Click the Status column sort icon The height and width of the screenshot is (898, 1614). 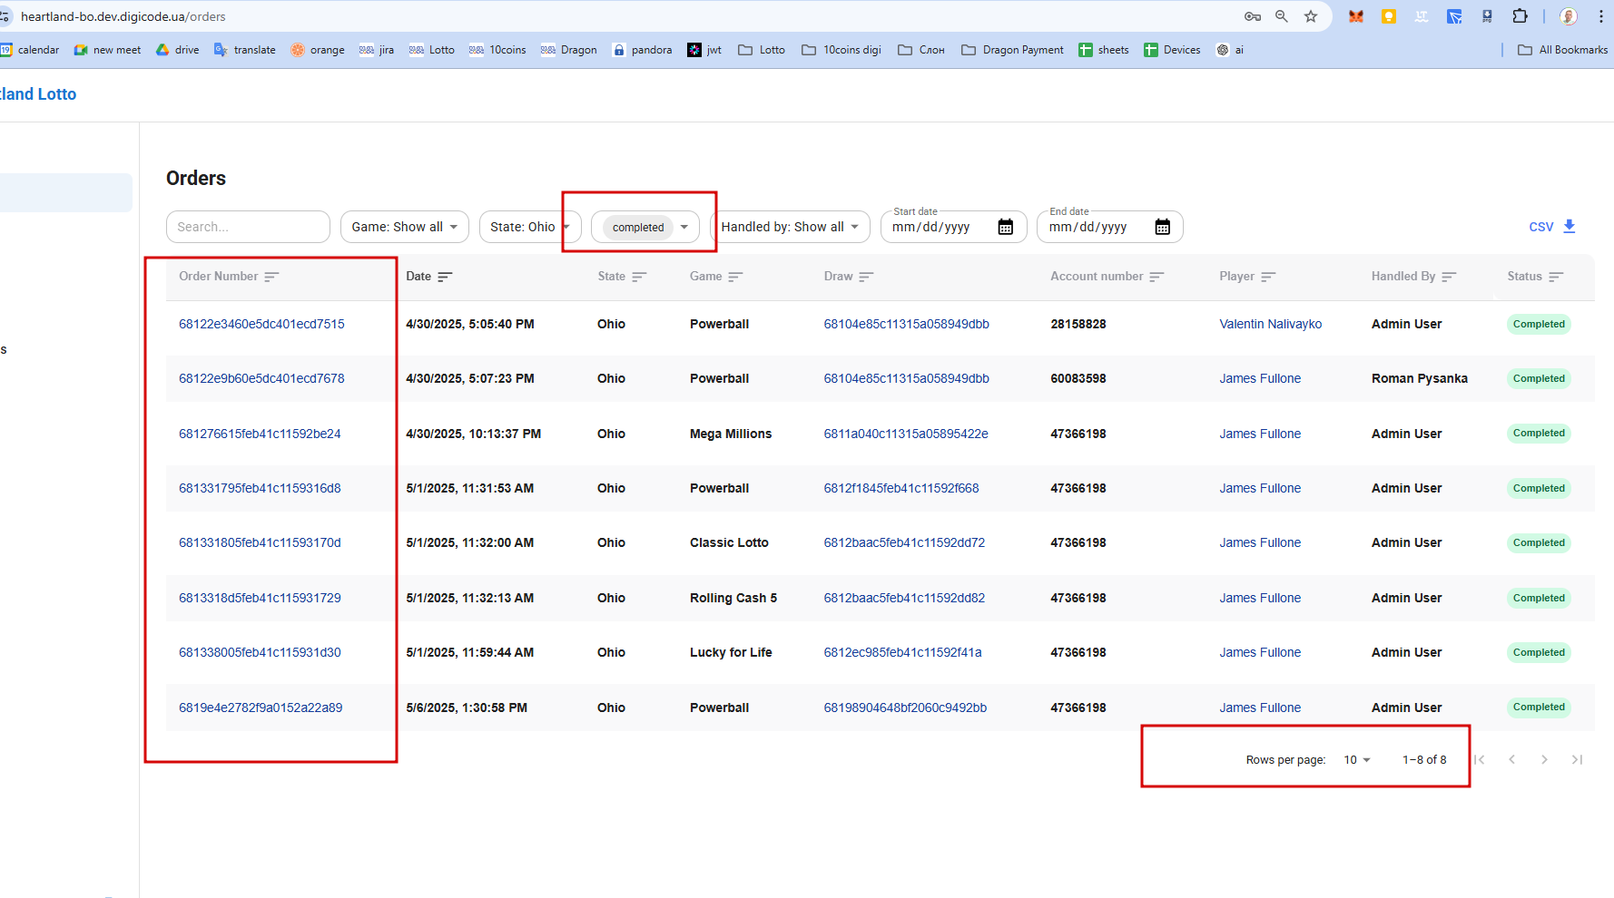(1556, 277)
